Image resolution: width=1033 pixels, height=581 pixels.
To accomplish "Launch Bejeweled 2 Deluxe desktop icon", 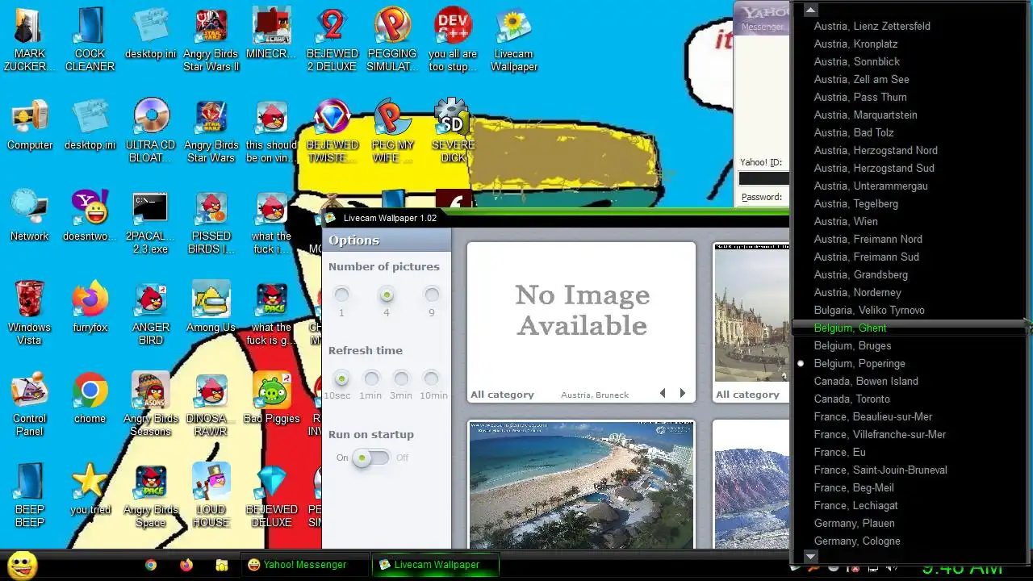I will coord(332,40).
